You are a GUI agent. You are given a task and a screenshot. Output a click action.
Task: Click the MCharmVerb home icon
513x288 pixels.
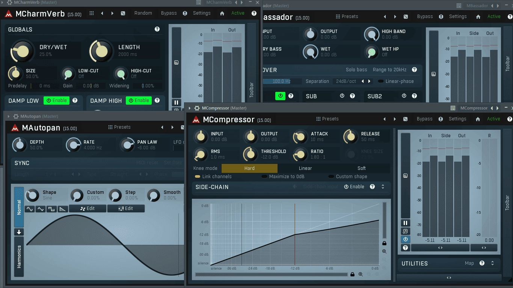coord(222,13)
